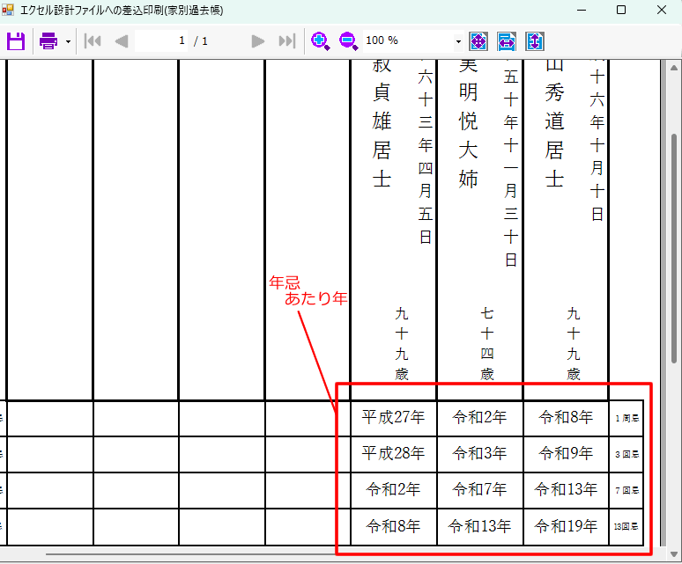Fit page to window height
The height and width of the screenshot is (564, 682).
[535, 41]
